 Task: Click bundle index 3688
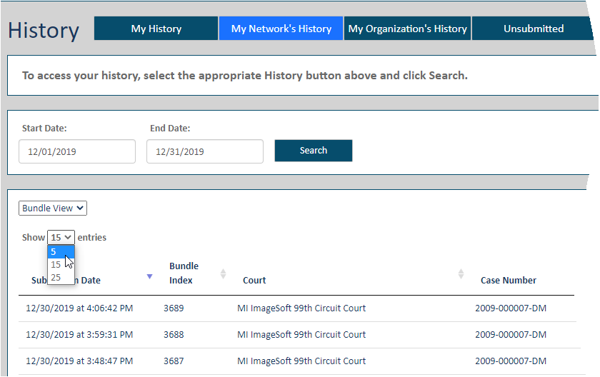(174, 335)
